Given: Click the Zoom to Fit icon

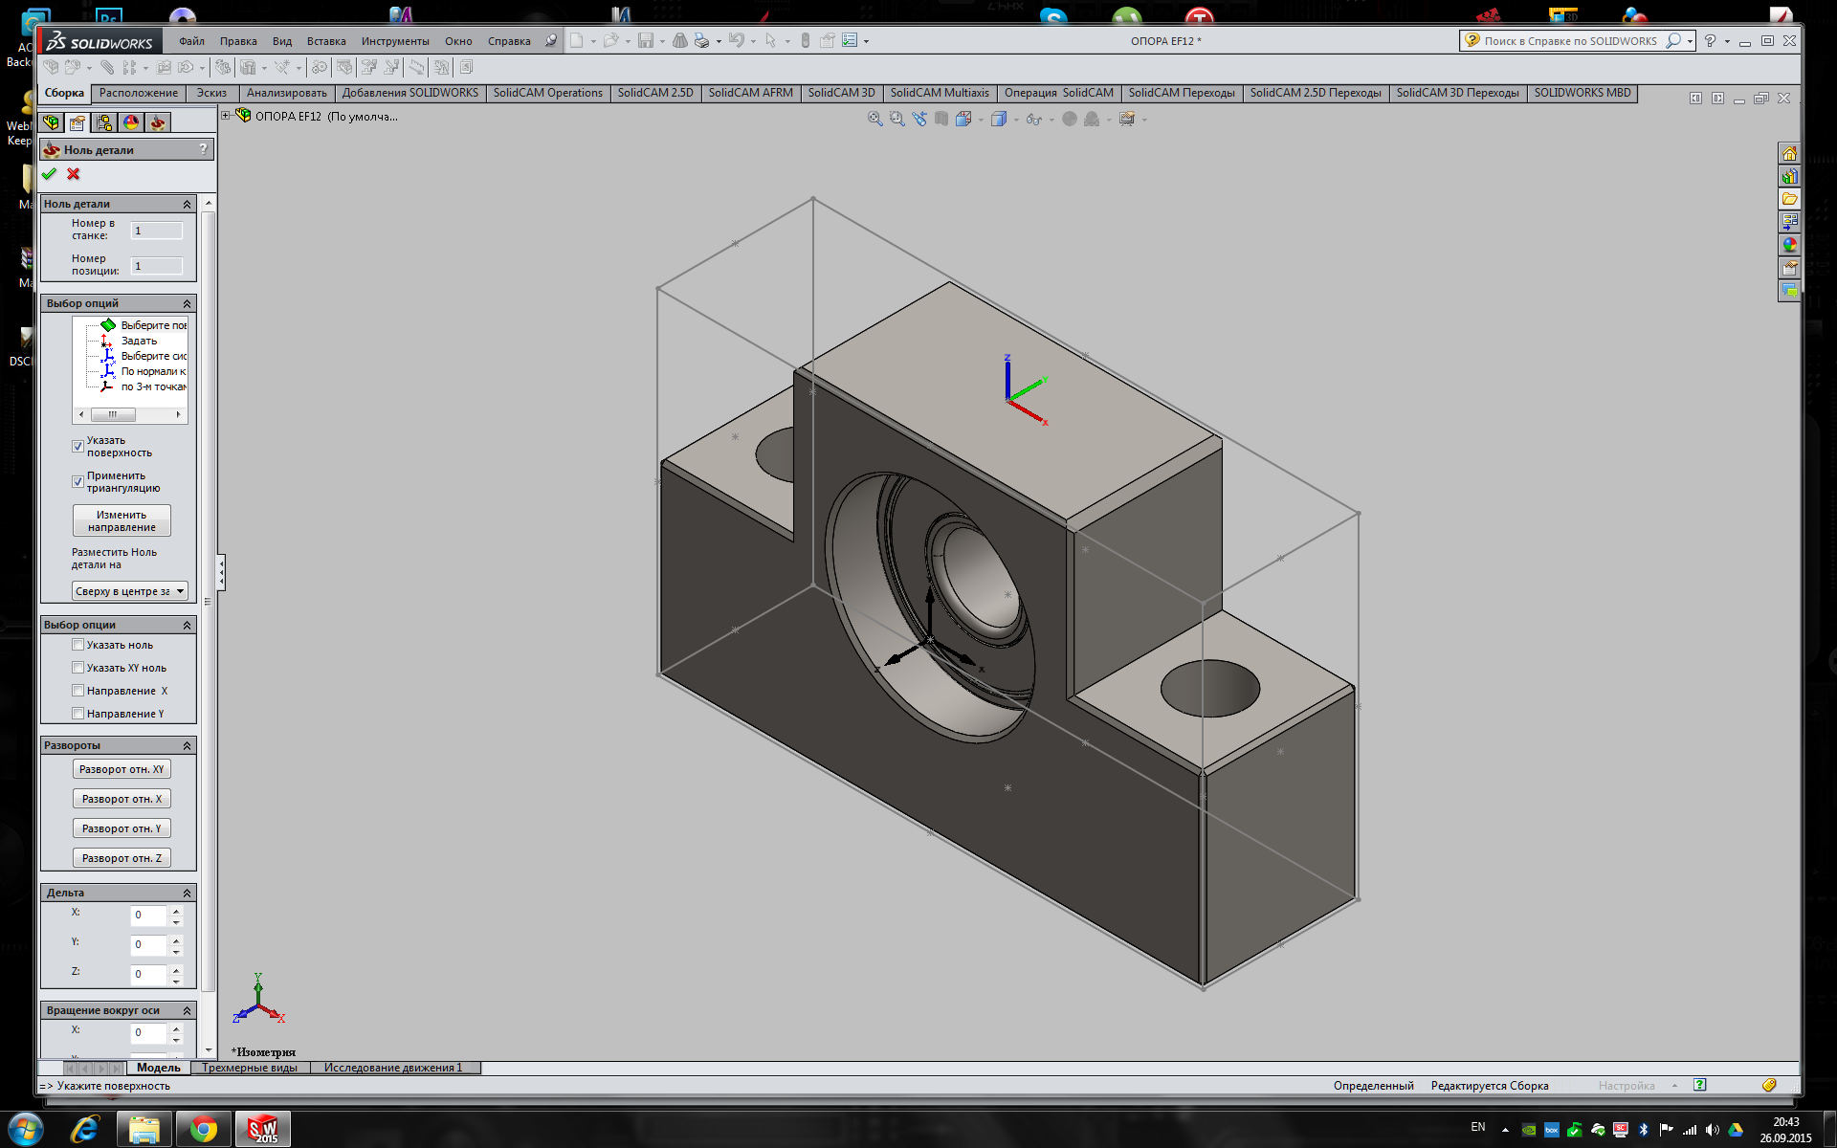Looking at the screenshot, I should [874, 119].
